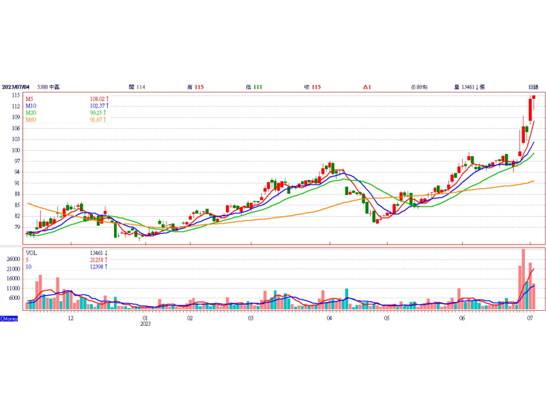Click the CMoney logo badge
Screen dimensions: 546x409
coord(9,319)
